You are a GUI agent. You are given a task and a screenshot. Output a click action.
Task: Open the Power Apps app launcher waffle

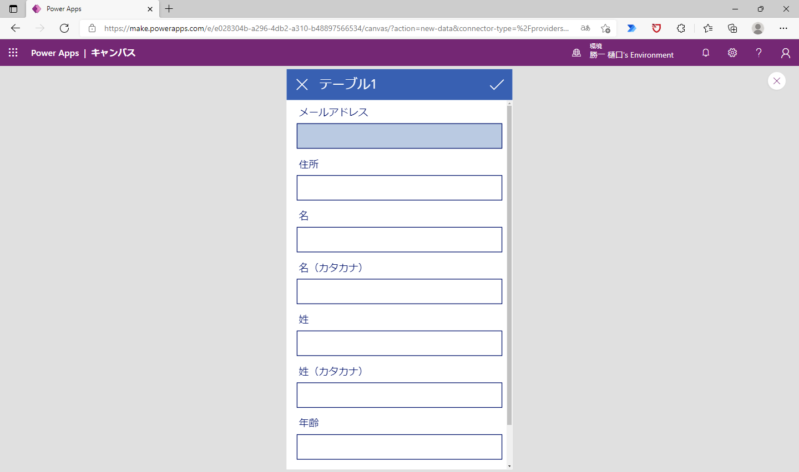(x=13, y=53)
